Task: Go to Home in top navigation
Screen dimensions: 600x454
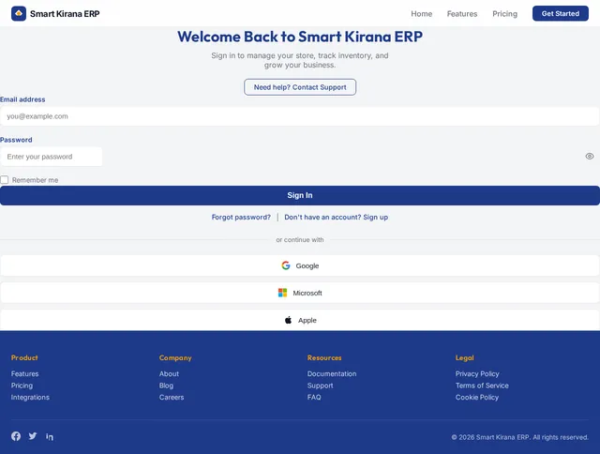Action: [421, 14]
